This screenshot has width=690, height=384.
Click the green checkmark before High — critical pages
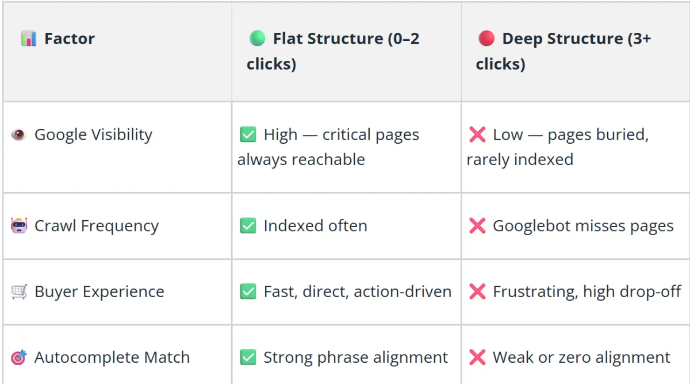coord(248,135)
